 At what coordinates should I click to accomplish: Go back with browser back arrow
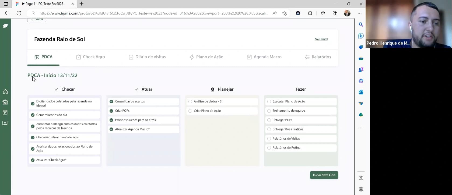pos(7,13)
